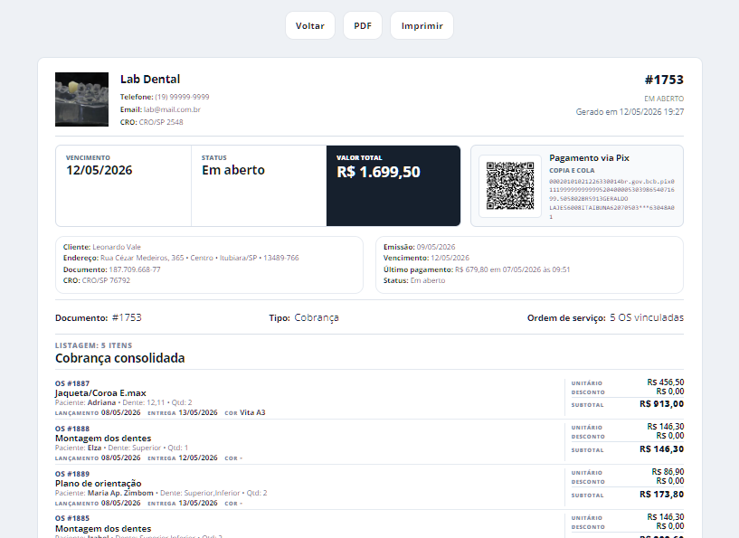Click the Vencimento 12/05/2026 card

pyautogui.click(x=124, y=185)
